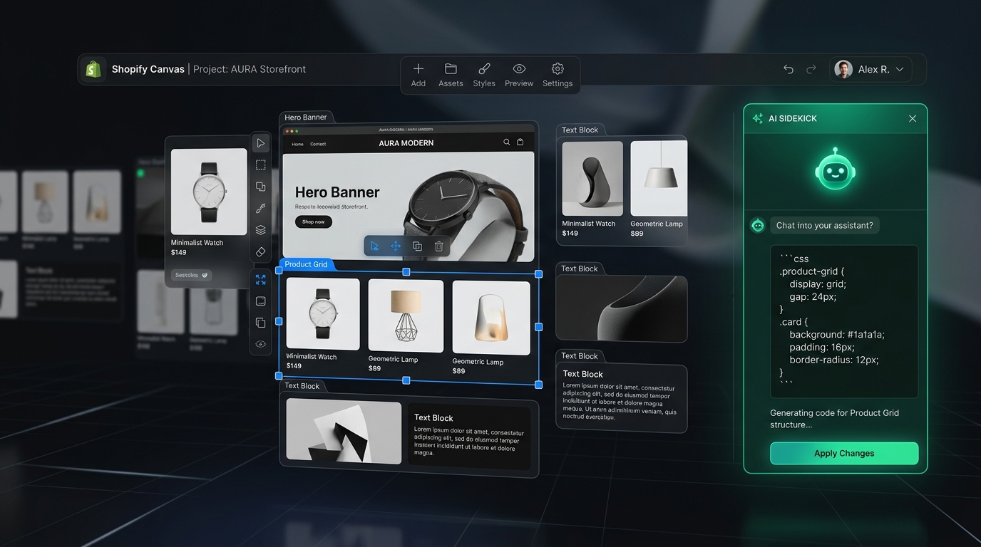Viewport: 981px width, 547px height.
Task: Select the Product Grid tab label
Action: point(306,264)
